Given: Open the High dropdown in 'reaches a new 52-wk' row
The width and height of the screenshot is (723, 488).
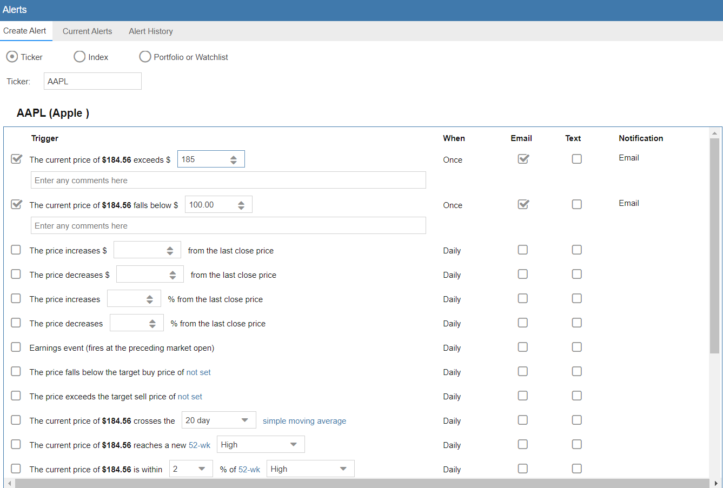Looking at the screenshot, I should pos(261,444).
